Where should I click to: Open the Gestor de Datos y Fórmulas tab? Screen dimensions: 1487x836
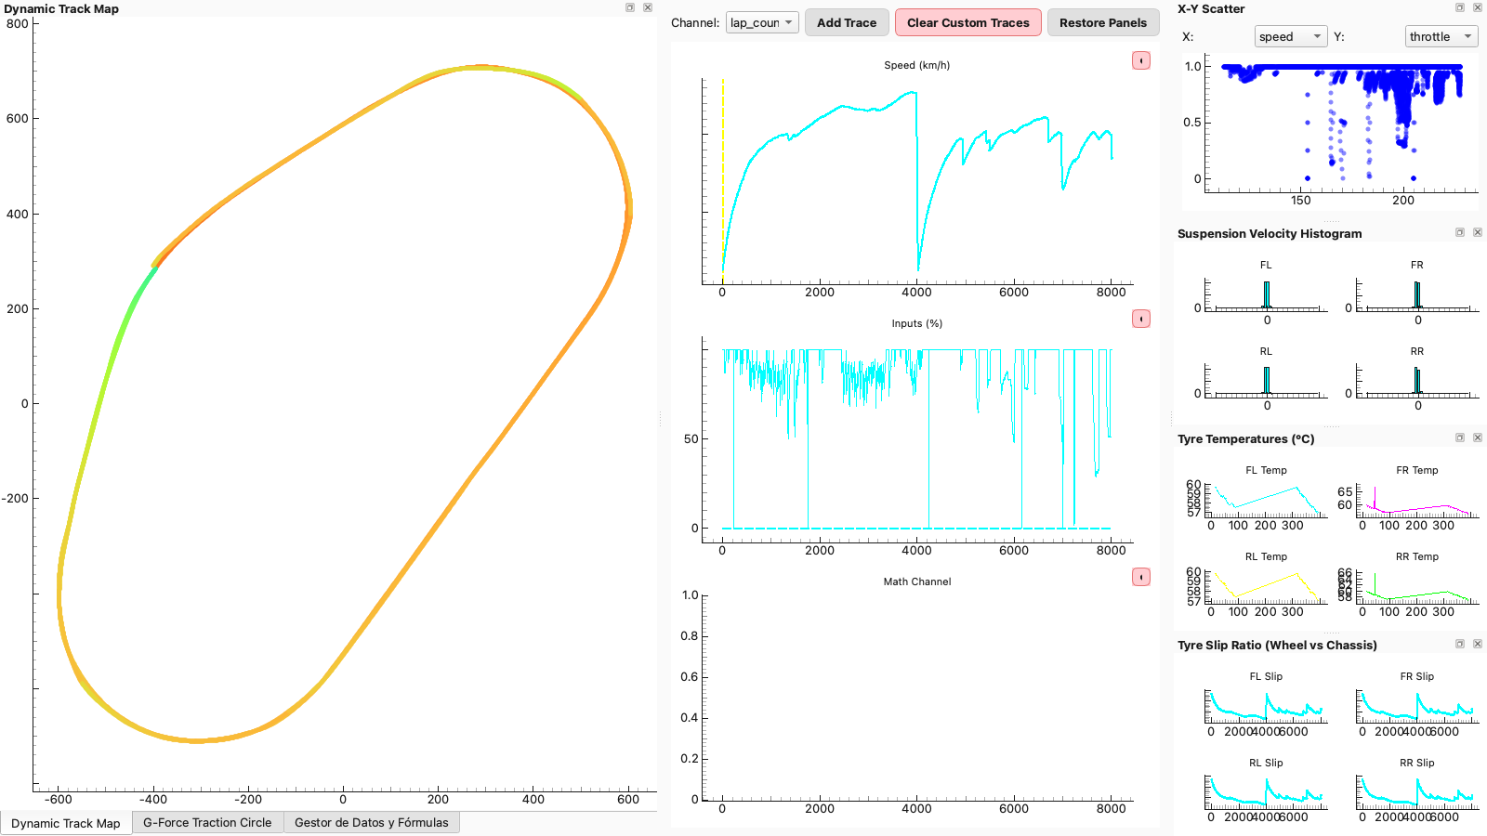pos(371,822)
